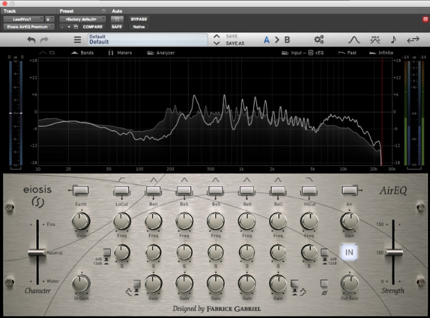Open the settings gears icon

(x=319, y=39)
